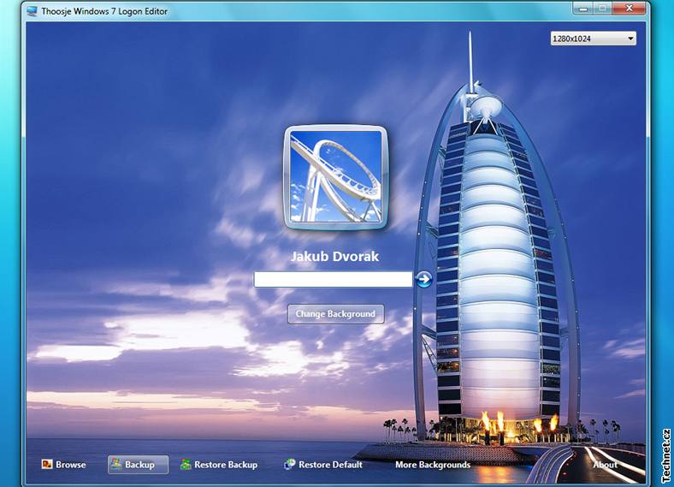Click the Thoosje app icon in title bar
Image resolution: width=674 pixels, height=487 pixels.
[x=32, y=11]
